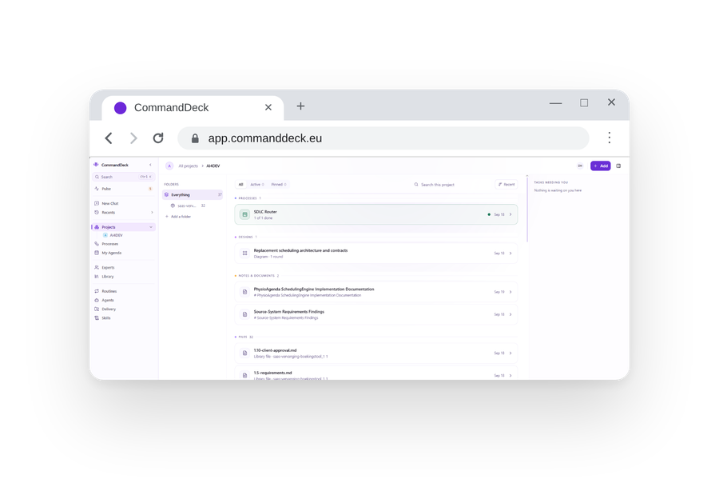The height and width of the screenshot is (491, 719).
Task: Collapse the Projects chevron
Action: click(151, 227)
